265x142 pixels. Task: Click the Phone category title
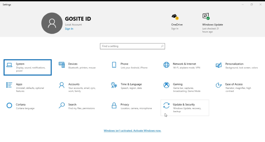[125, 64]
